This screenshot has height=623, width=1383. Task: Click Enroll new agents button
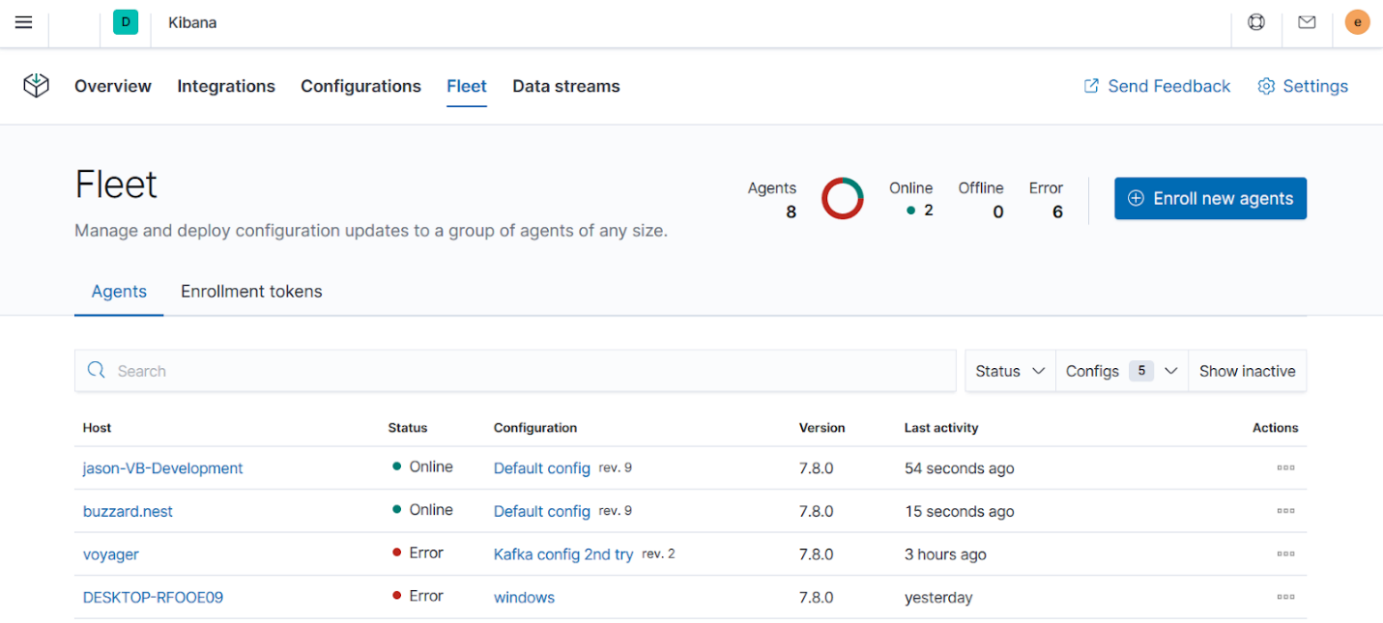[x=1210, y=198]
